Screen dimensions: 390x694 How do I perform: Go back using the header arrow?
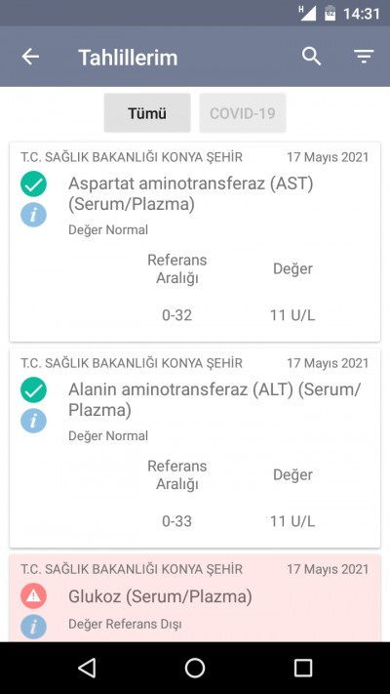pos(30,57)
